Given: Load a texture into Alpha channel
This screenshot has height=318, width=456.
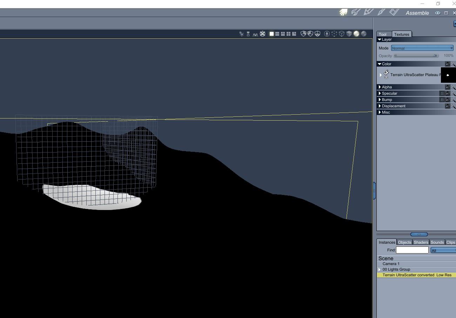Looking at the screenshot, I should coord(448,87).
